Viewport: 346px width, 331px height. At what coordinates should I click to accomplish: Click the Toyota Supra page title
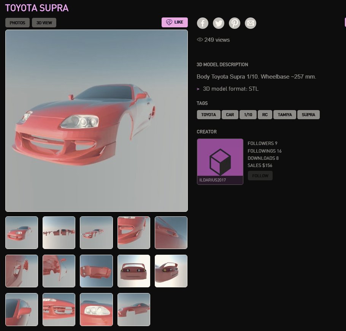tap(37, 8)
